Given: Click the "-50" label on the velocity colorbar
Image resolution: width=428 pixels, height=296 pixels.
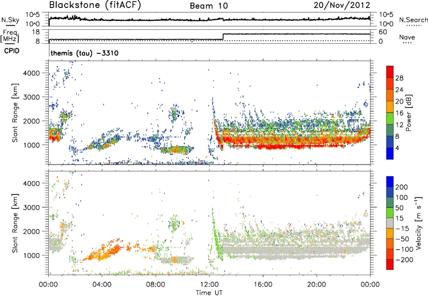Looking at the screenshot, I should click(x=402, y=239).
